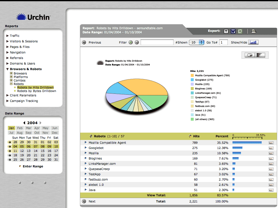Select week starting Jan 04 arrow
The width and height of the screenshot is (278, 208).
click(x=10, y=147)
